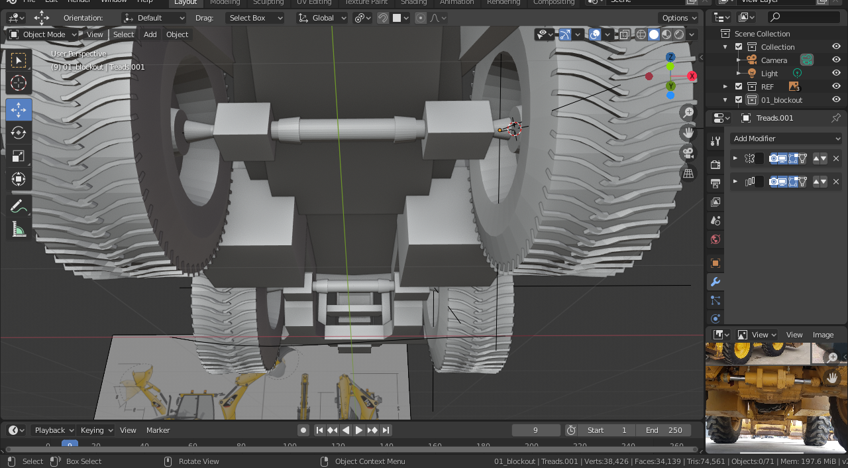Click the viewport pan hand icon
Viewport: 848px width, 468px height.
coord(688,133)
